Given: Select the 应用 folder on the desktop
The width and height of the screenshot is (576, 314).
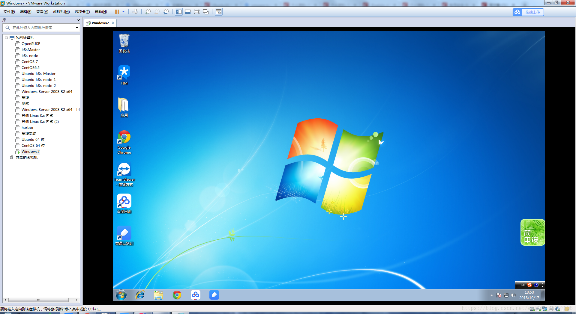Looking at the screenshot, I should point(124,107).
